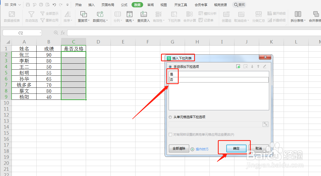Image resolution: width=321 pixels, height=176 pixels.
Task: Click the print icon in quick toolbar
Action: 41,5
